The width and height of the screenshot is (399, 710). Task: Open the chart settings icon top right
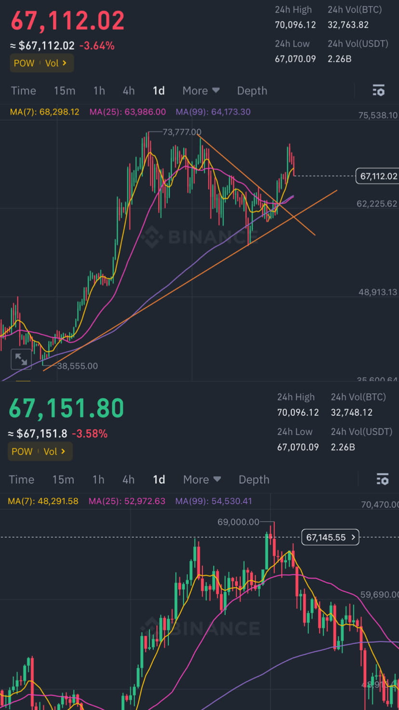(x=379, y=90)
